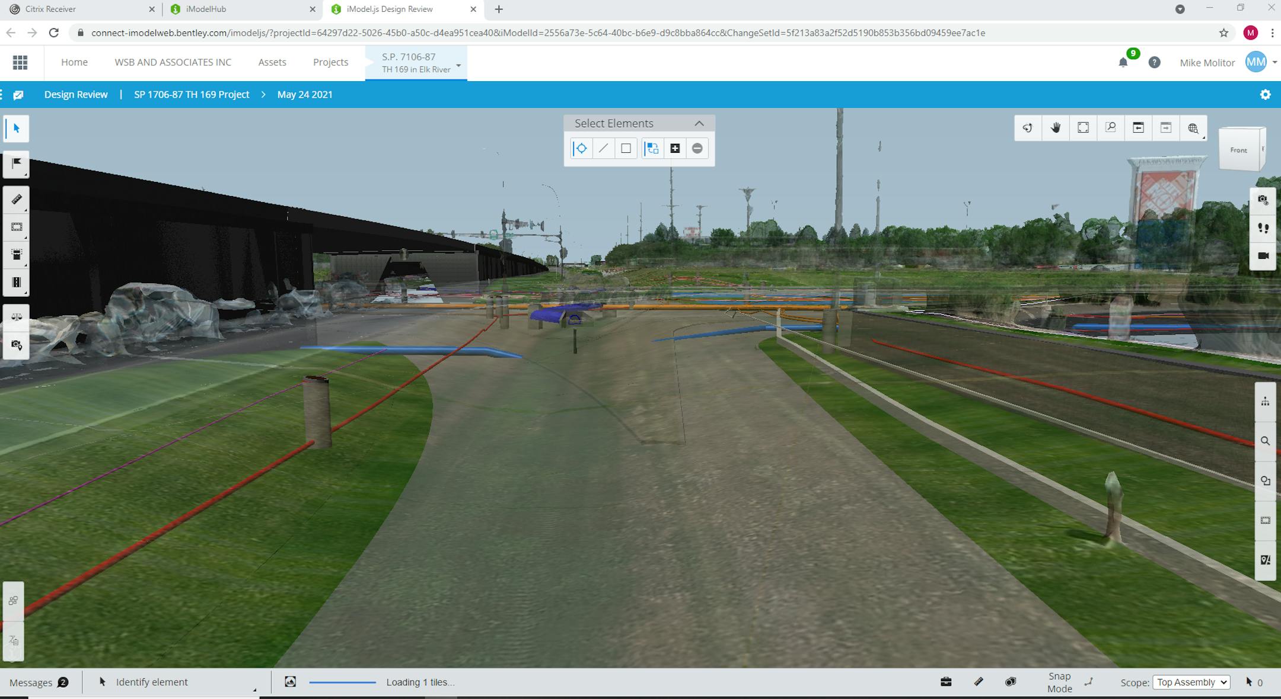The image size is (1281, 699).
Task: Activate the Pan hand tool
Action: point(1056,128)
